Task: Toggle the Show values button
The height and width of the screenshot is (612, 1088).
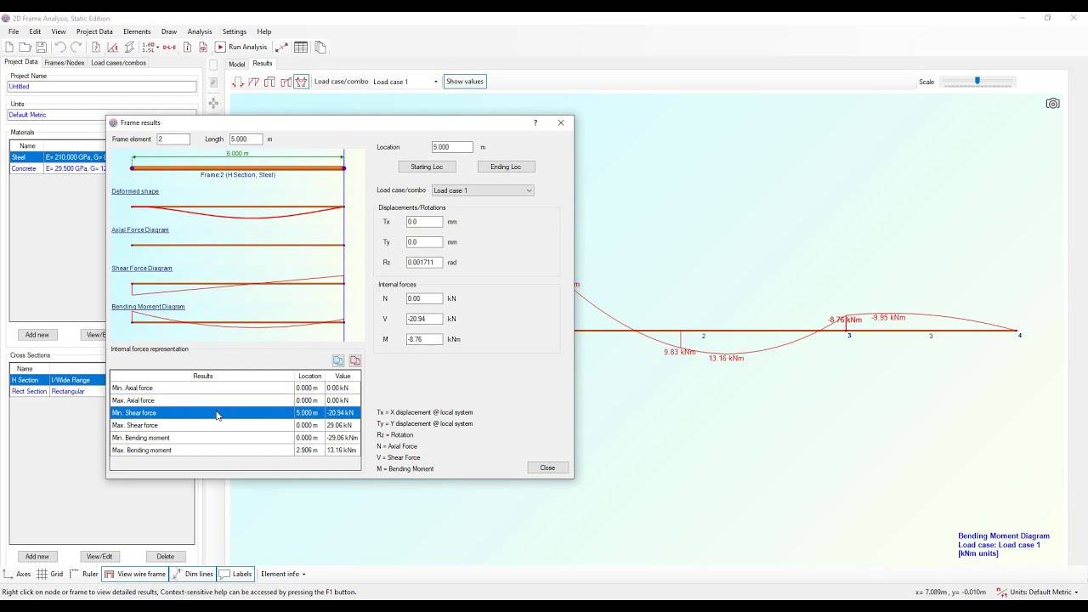Action: 465,82
